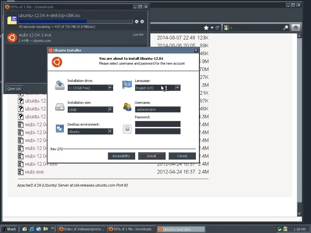Click the wubi.exe binary file icon
The height and width of the screenshot is (233, 311).
(21, 172)
